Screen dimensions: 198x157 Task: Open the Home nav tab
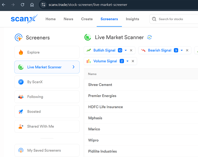51,19
